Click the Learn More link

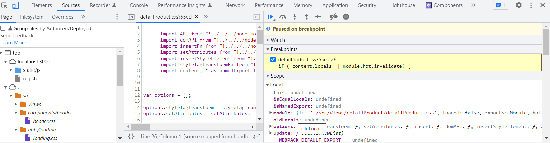[13, 43]
